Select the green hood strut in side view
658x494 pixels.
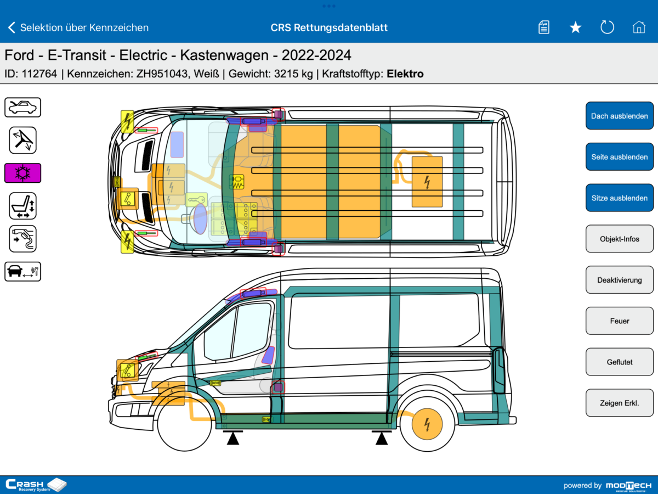[146, 356]
